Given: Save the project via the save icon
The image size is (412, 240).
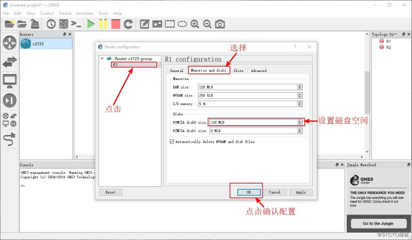Looking at the screenshot, I should point(35,24).
